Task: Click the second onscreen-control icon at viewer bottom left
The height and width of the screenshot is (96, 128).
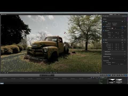Action: pyautogui.click(x=7, y=73)
